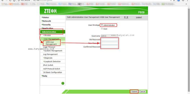Image resolution: width=190 pixels, height=94 pixels.
Task: Select the Administrator privilege radio button
Action: (x=102, y=25)
